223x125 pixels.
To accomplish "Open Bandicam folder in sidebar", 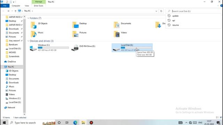I will pyautogui.click(x=13, y=44).
